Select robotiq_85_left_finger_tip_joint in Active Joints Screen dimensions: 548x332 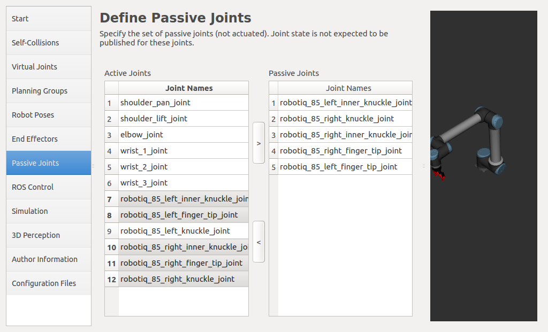pos(184,215)
